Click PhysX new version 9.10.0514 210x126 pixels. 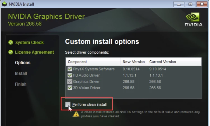131,69
